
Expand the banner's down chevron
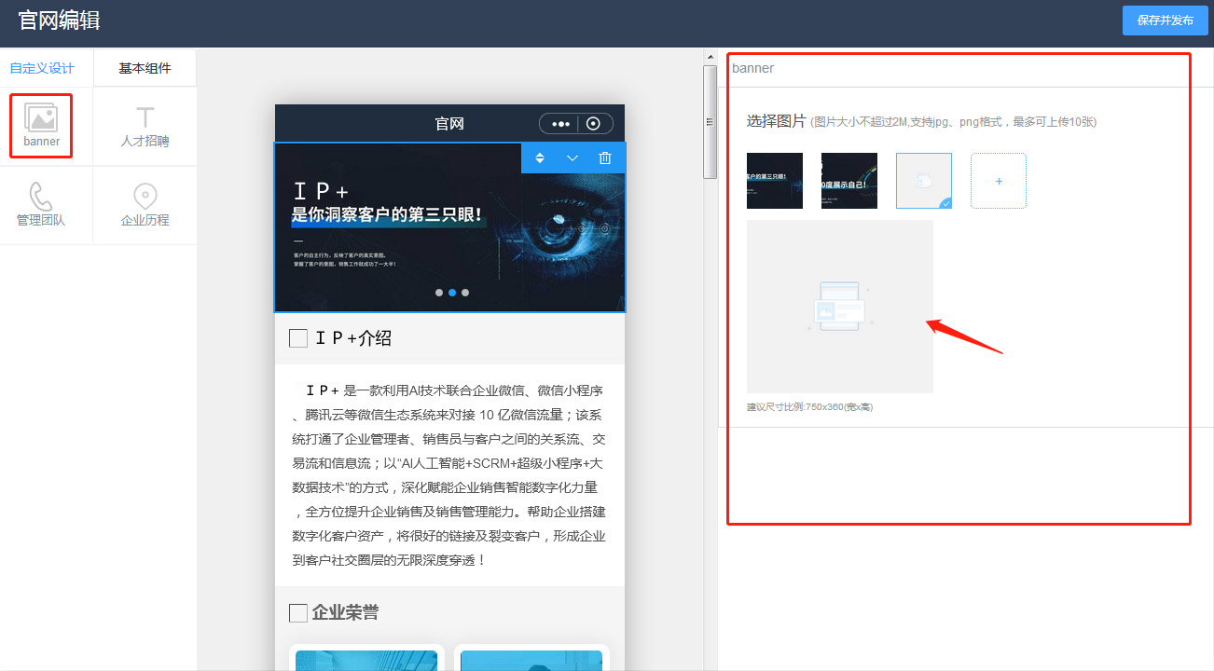click(x=573, y=158)
